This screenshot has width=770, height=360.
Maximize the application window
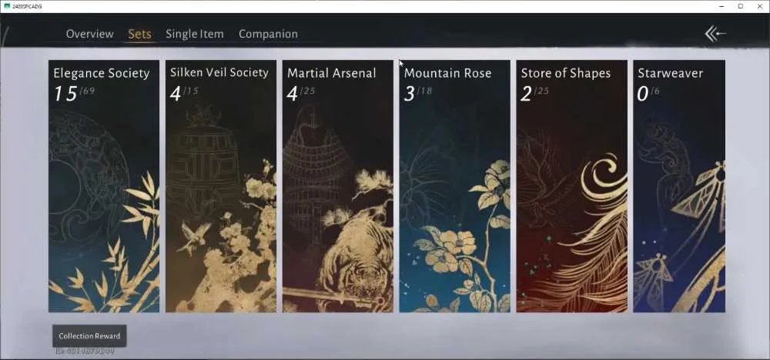pos(741,6)
